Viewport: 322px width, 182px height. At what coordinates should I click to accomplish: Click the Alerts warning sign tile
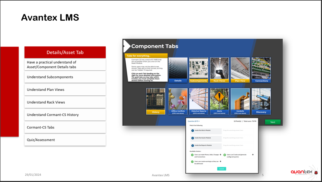(x=219, y=101)
